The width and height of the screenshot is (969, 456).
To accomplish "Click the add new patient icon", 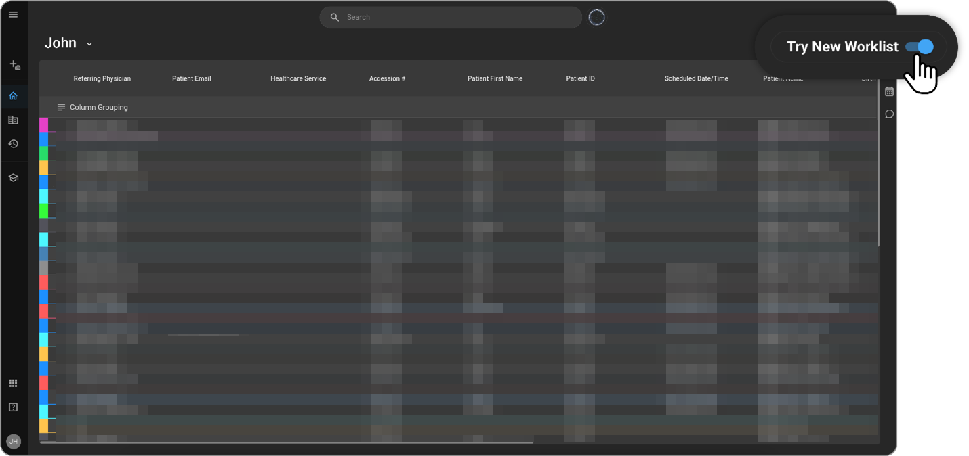I will point(14,65).
